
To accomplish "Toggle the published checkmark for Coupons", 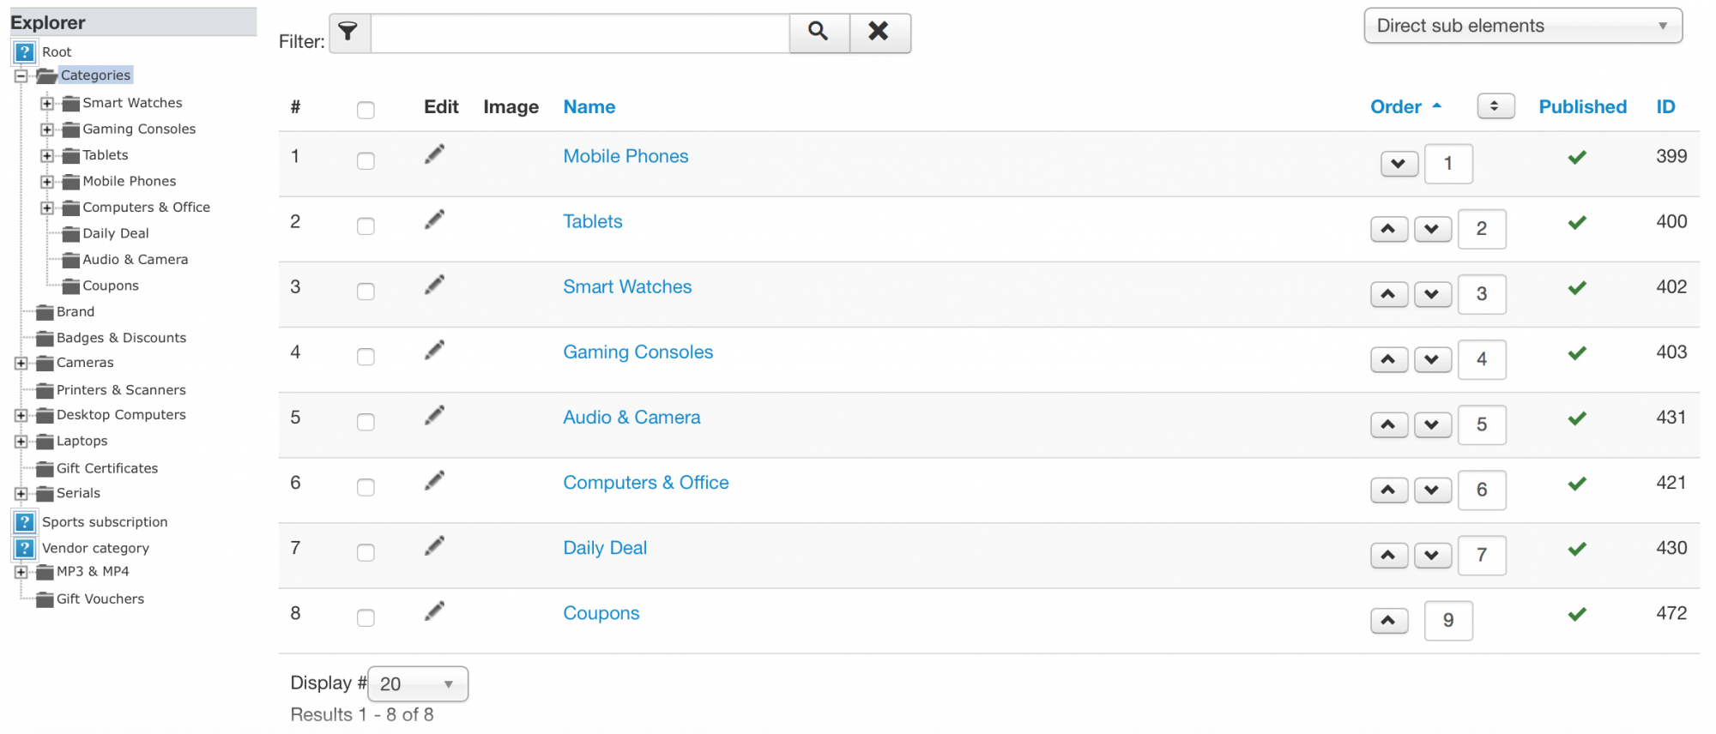I will tap(1576, 614).
